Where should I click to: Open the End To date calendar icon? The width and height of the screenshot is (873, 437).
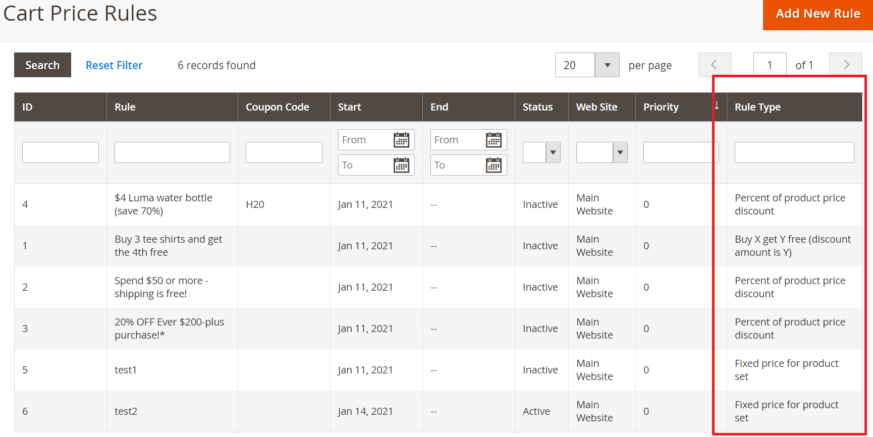[494, 165]
